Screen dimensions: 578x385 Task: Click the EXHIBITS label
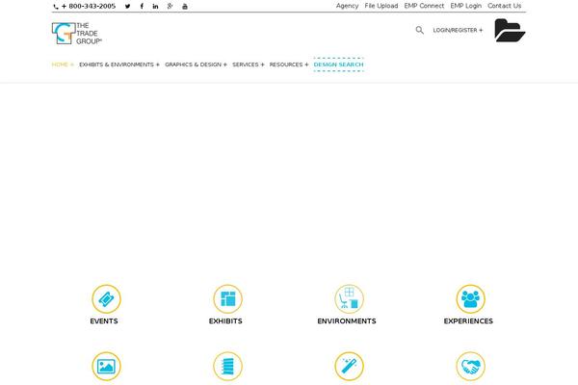point(225,321)
